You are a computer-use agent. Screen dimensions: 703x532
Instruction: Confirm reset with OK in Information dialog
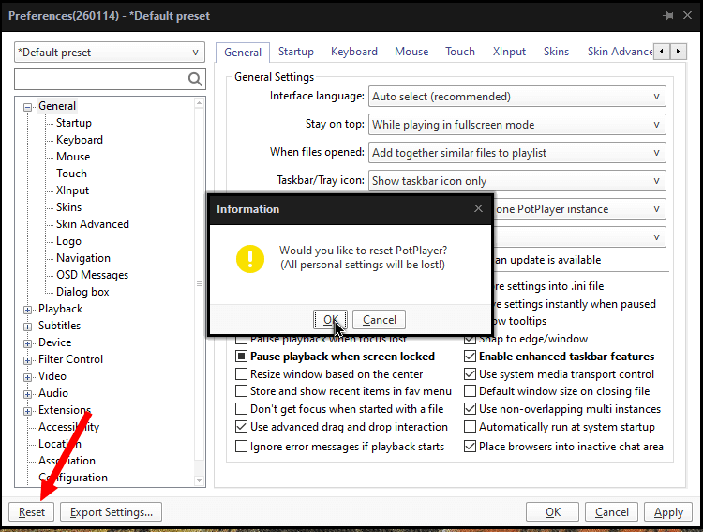[330, 320]
